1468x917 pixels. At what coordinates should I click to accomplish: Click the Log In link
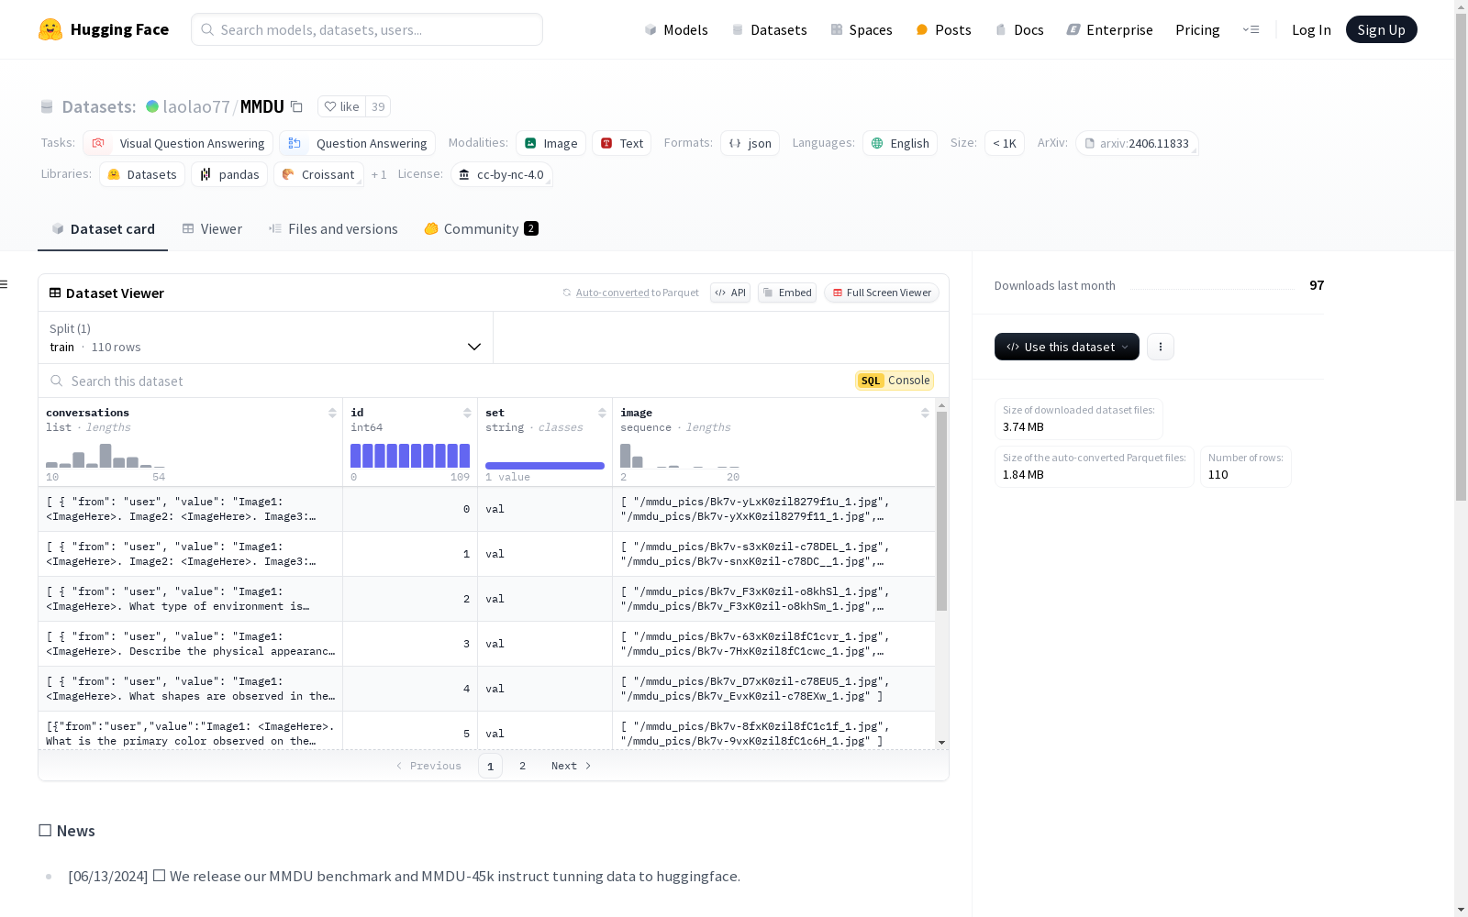[1311, 29]
